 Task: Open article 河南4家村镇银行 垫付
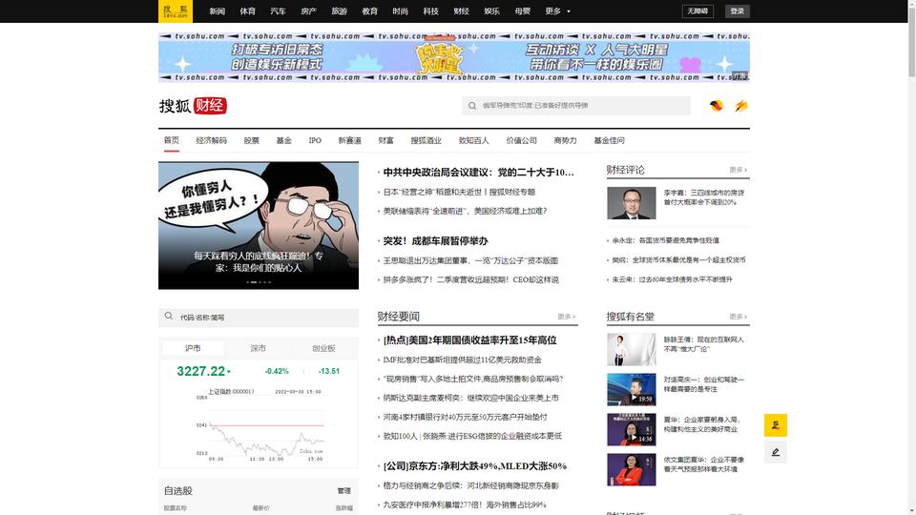tap(465, 417)
